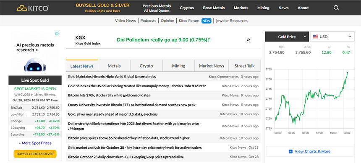Click the AI precious metals research ad text
Viewport: 361px width, 163px height.
pyautogui.click(x=35, y=47)
